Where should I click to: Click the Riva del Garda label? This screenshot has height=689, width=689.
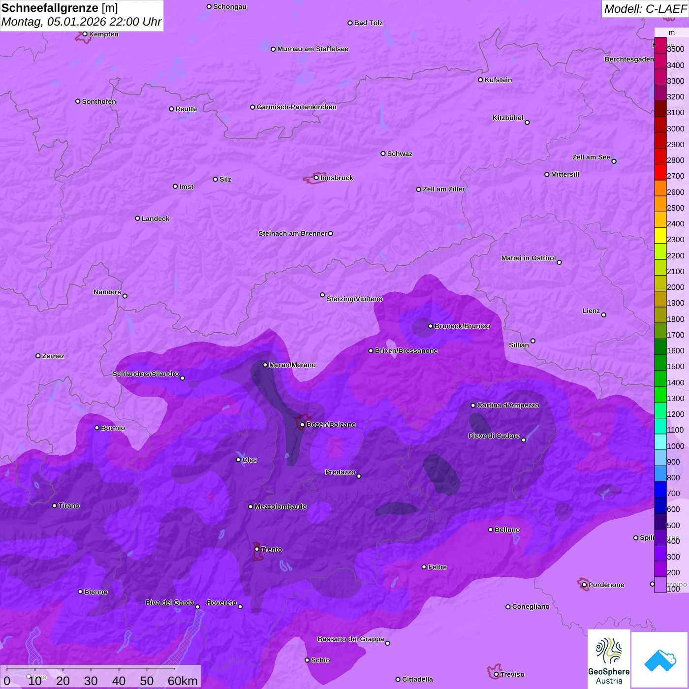(x=169, y=602)
